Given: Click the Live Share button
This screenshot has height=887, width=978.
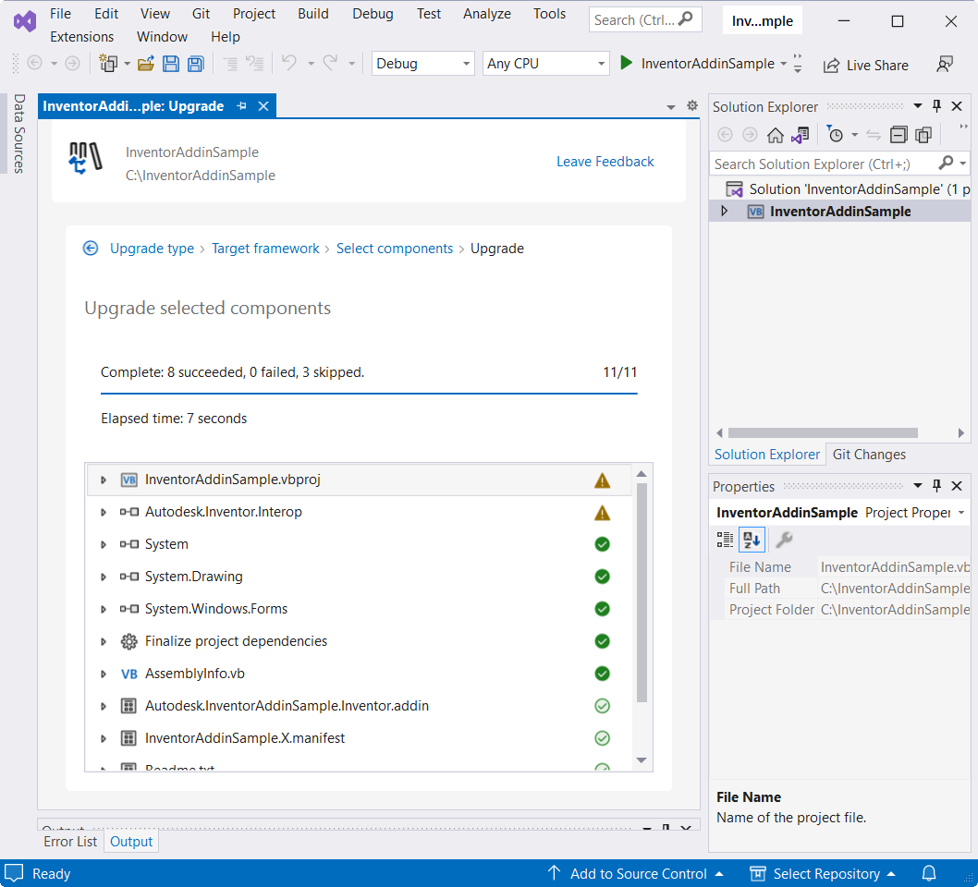Looking at the screenshot, I should pyautogui.click(x=865, y=65).
